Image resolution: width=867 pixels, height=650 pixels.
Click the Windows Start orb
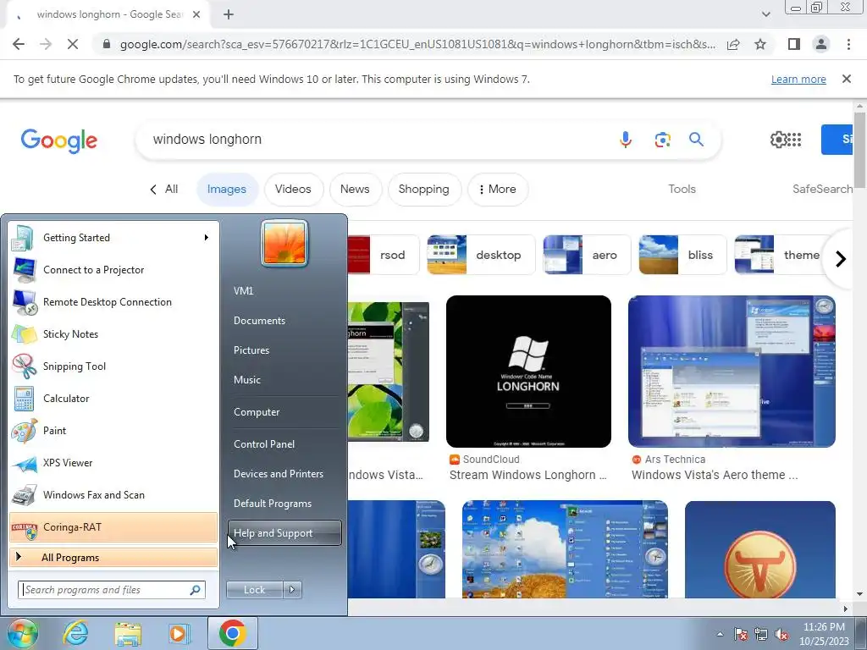(x=22, y=633)
